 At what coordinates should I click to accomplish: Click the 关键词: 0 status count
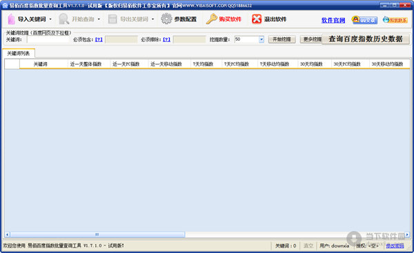[x=286, y=245]
